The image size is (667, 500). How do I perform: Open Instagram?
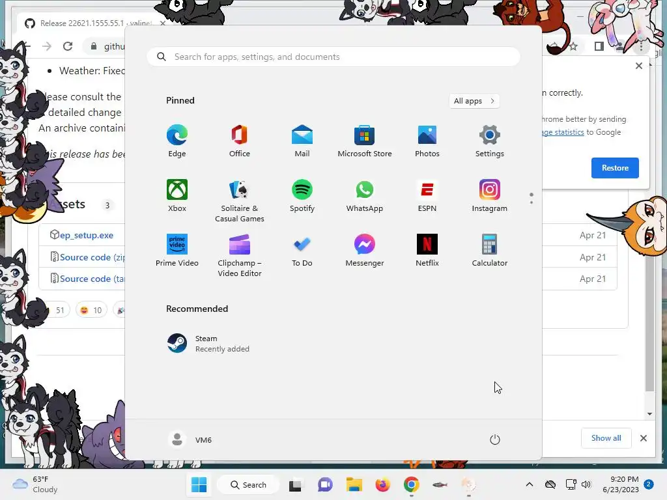(490, 196)
